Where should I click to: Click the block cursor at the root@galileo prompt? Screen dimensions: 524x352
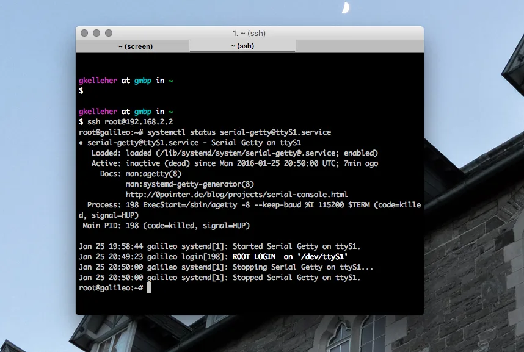[149, 287]
